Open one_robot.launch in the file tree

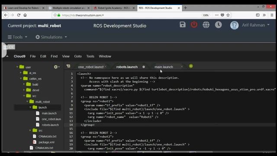click(51, 119)
